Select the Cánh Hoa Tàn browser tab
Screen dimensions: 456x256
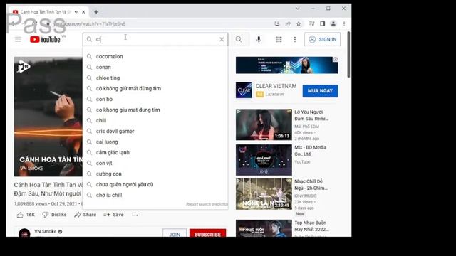(x=48, y=12)
